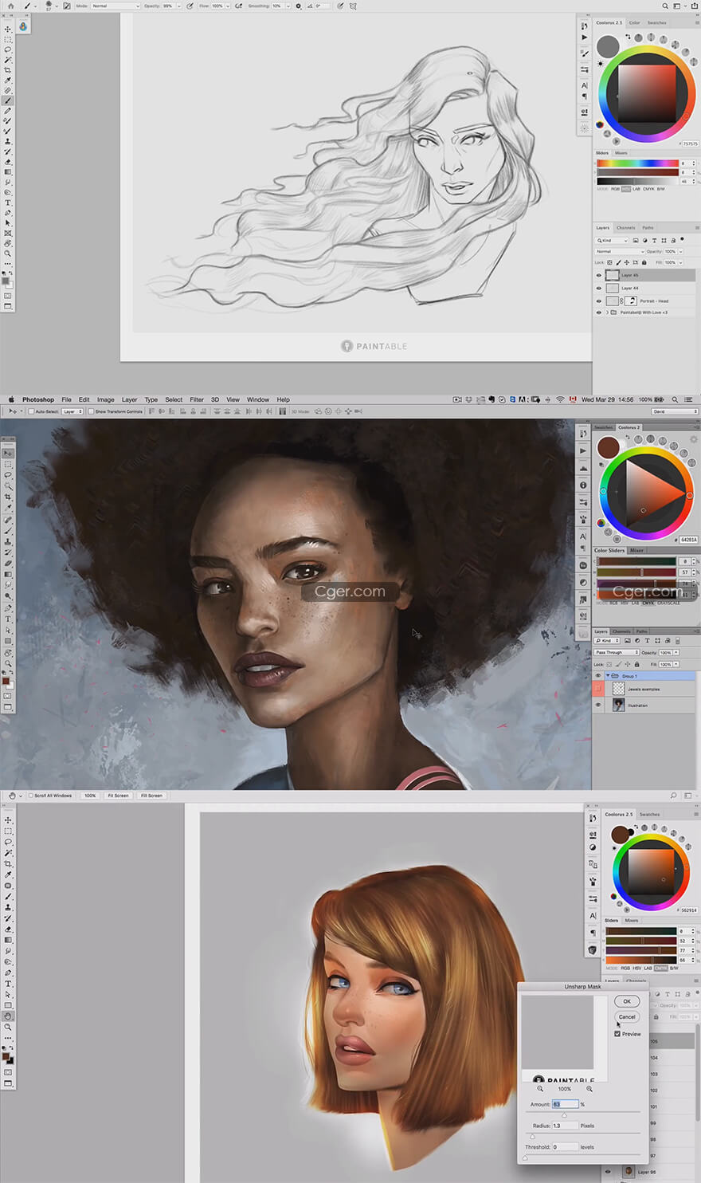The image size is (701, 1183).
Task: Click the Unsharp Mask Threshold slider handle
Action: pyautogui.click(x=526, y=1157)
